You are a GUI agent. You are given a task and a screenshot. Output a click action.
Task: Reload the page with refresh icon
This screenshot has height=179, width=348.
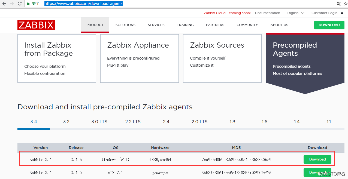[x=20, y=4]
